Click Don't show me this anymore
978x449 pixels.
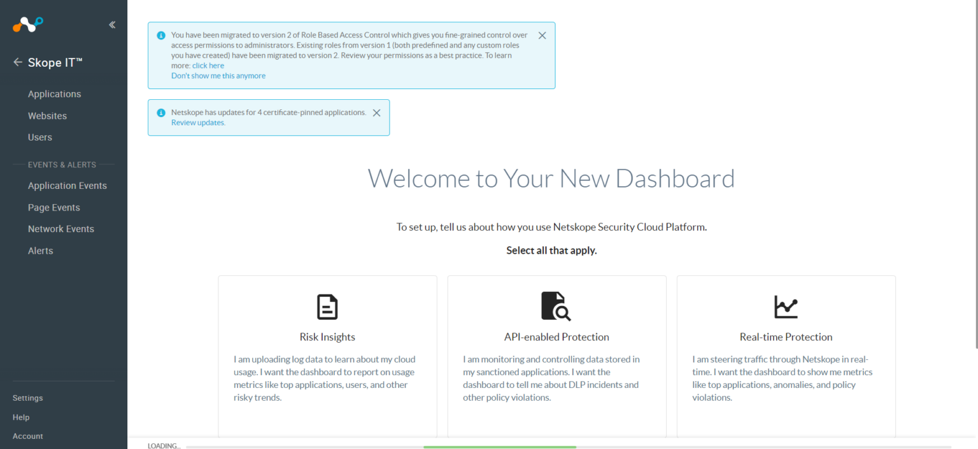[218, 75]
